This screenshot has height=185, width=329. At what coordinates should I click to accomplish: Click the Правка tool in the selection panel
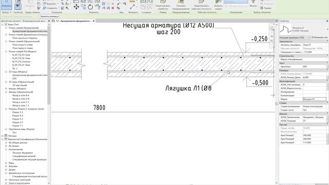[266, 8]
